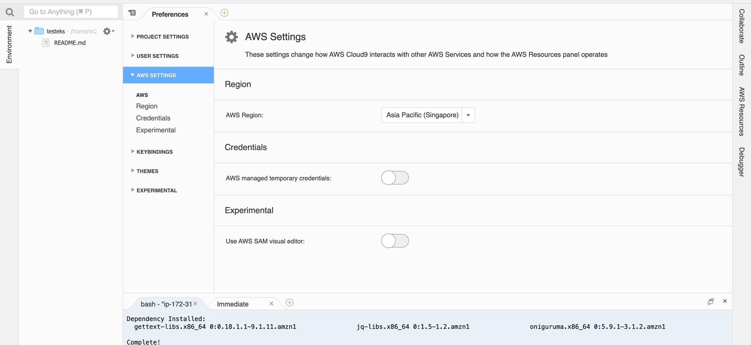
Task: Click Asia Pacific (Singapore) region value
Action: [x=422, y=115]
